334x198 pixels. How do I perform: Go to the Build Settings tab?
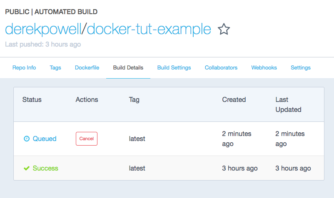(174, 68)
